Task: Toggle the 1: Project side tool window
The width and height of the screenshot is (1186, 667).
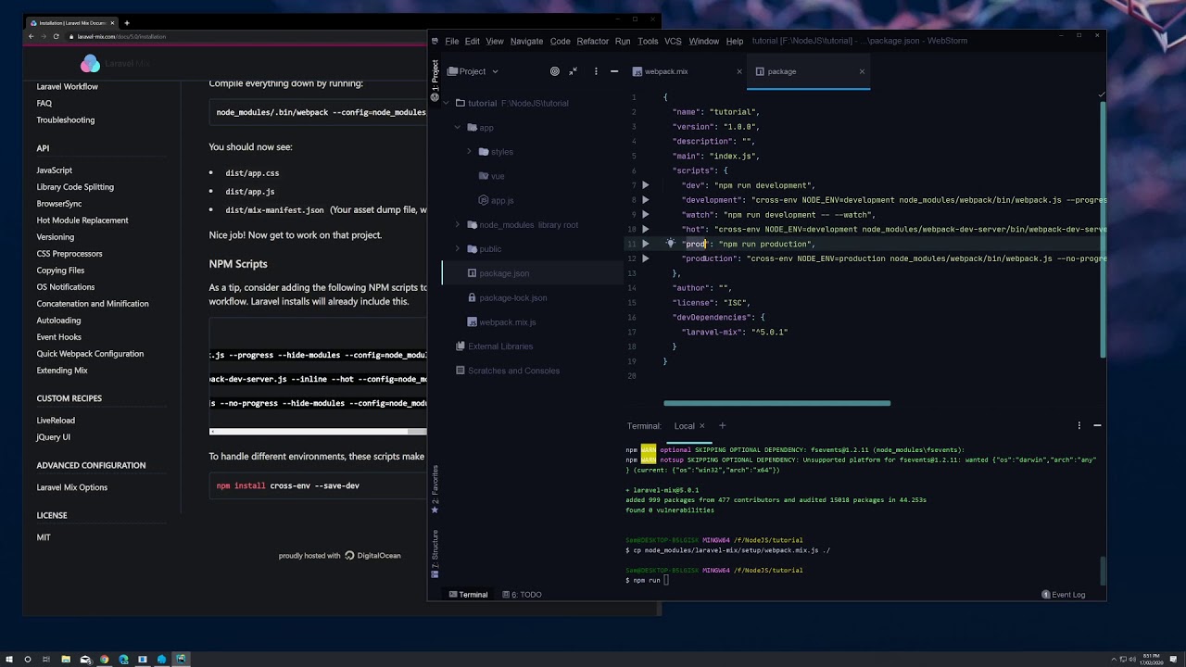Action: 435,80
